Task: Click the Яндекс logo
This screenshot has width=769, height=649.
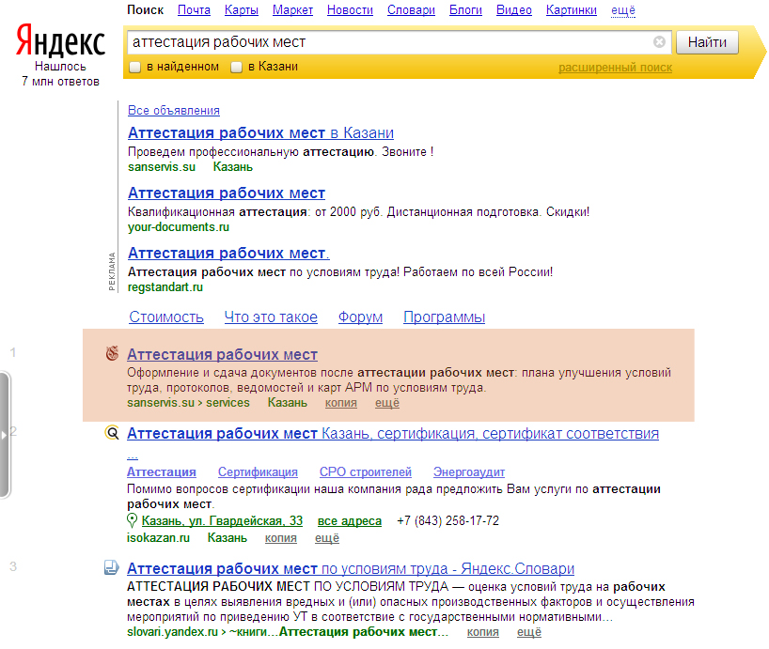Action: pyautogui.click(x=60, y=40)
